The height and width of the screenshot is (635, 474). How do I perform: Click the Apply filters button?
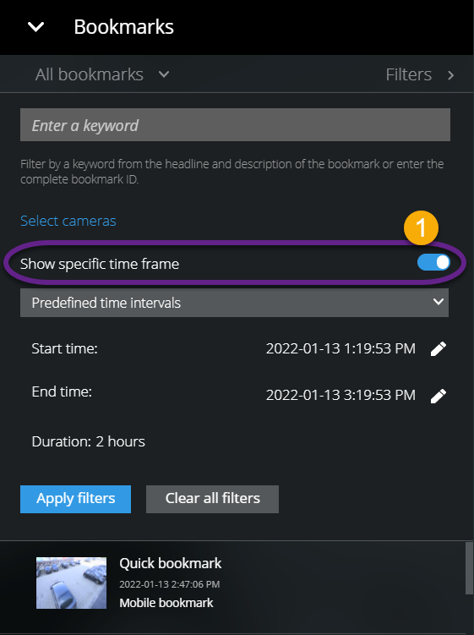76,499
